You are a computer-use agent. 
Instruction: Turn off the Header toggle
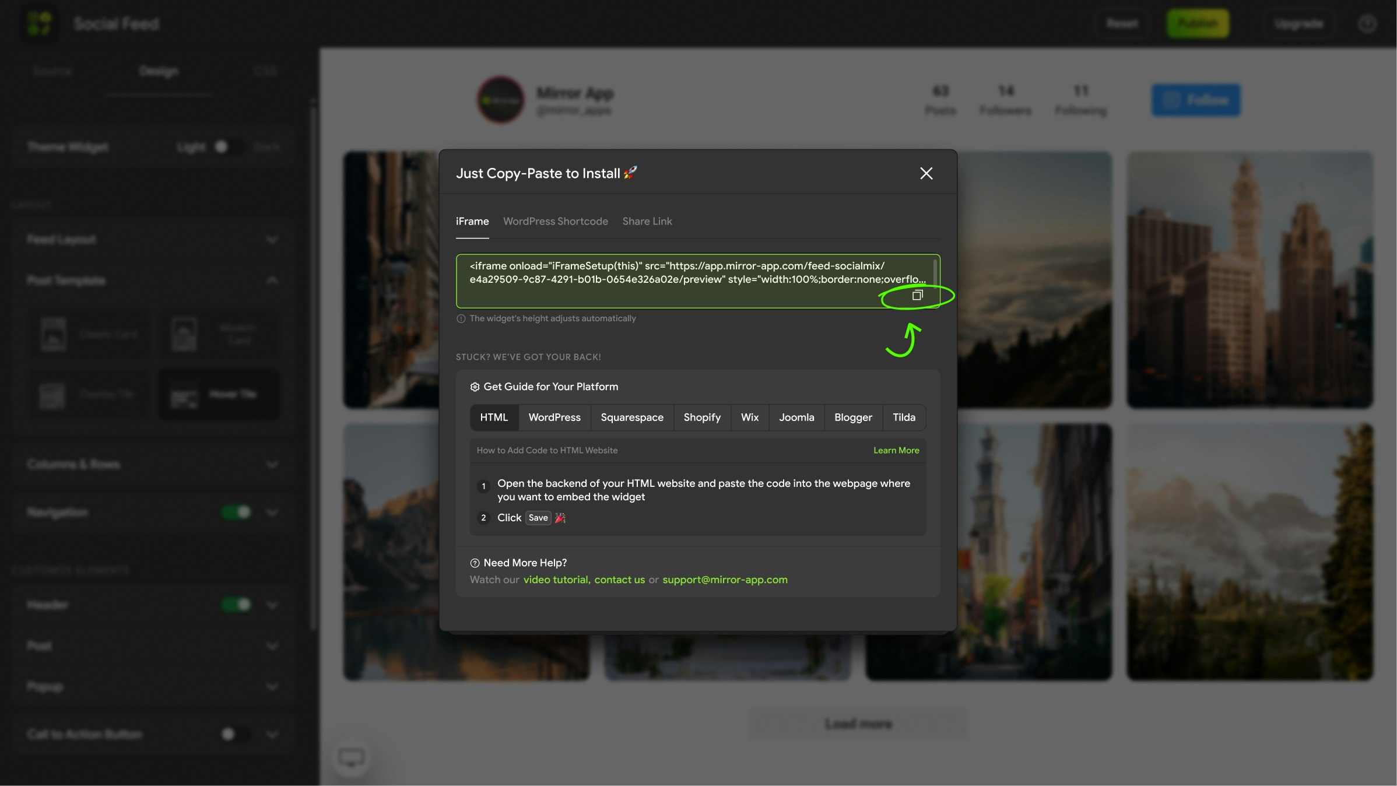(x=236, y=605)
